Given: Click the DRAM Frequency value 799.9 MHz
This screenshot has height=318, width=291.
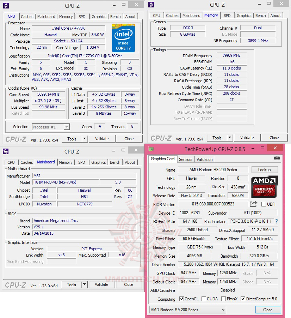Looking at the screenshot, I should 232,55.
